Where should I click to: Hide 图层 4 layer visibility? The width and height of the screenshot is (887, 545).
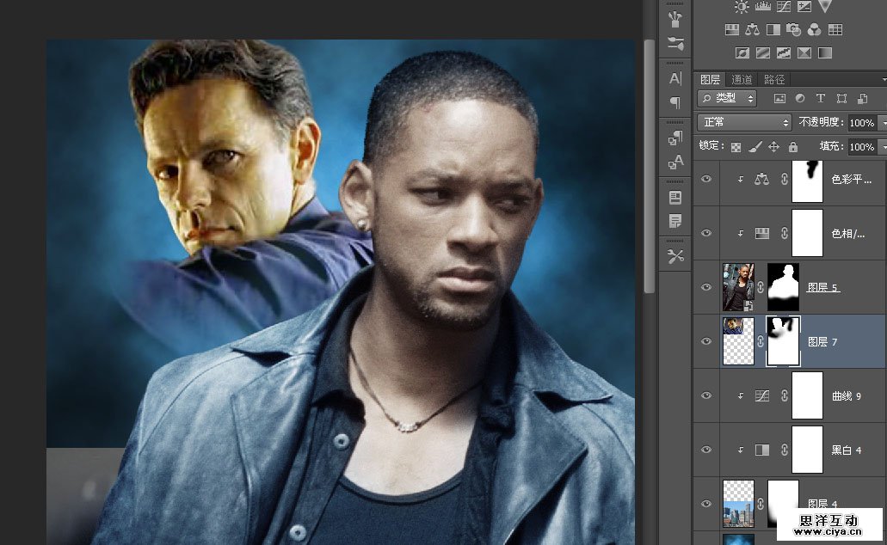(706, 504)
